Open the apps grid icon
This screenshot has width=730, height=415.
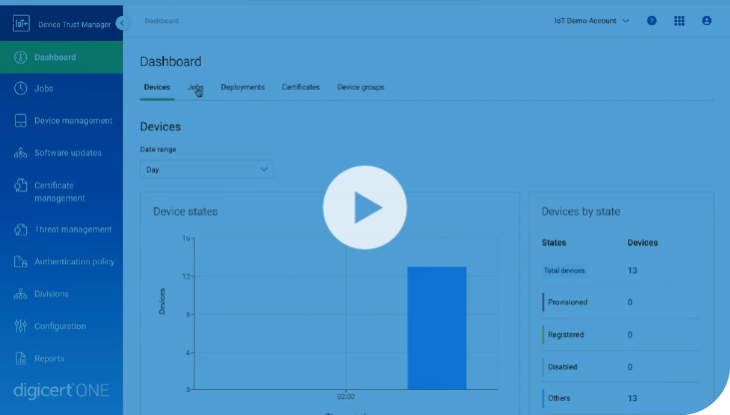point(680,20)
